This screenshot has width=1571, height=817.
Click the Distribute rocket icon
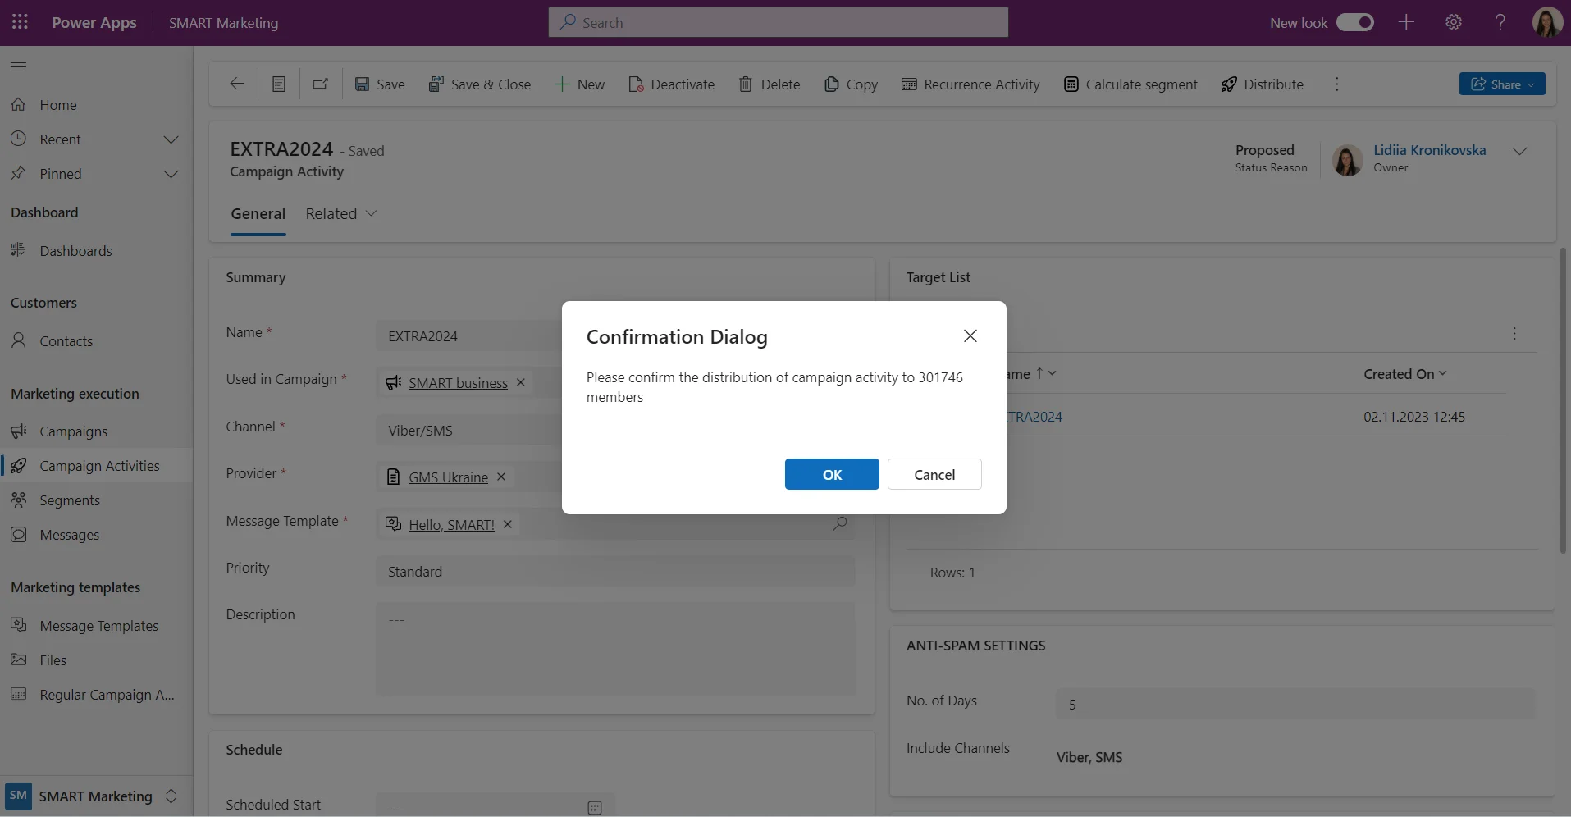coord(1228,84)
